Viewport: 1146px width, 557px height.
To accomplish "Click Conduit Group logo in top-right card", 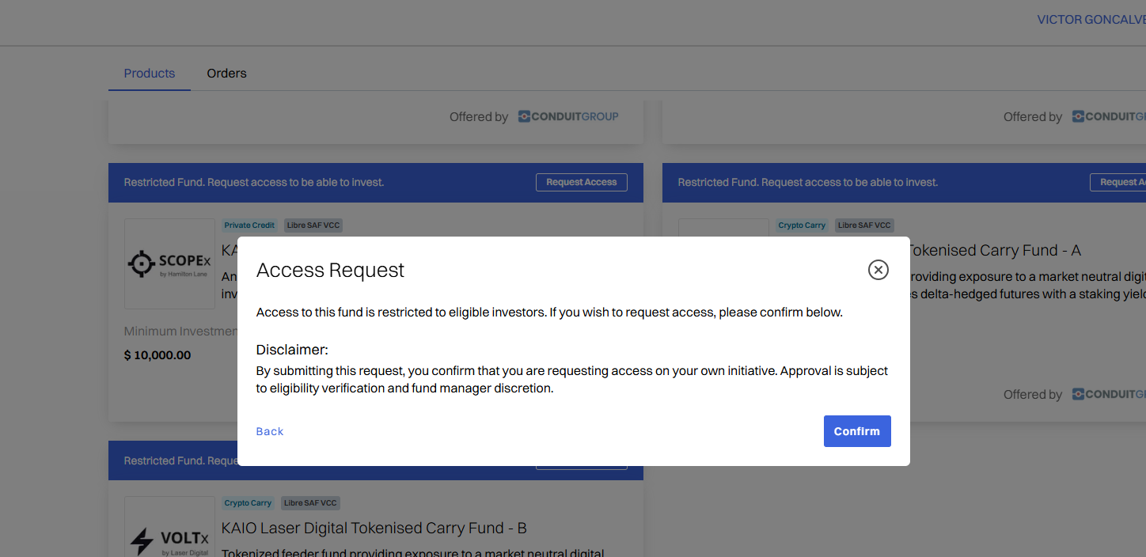I will (x=1108, y=117).
